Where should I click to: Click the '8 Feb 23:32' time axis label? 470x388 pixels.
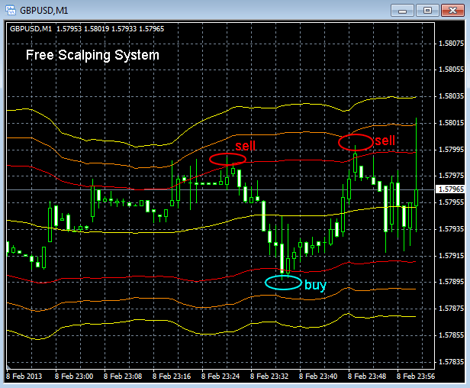click(x=269, y=377)
